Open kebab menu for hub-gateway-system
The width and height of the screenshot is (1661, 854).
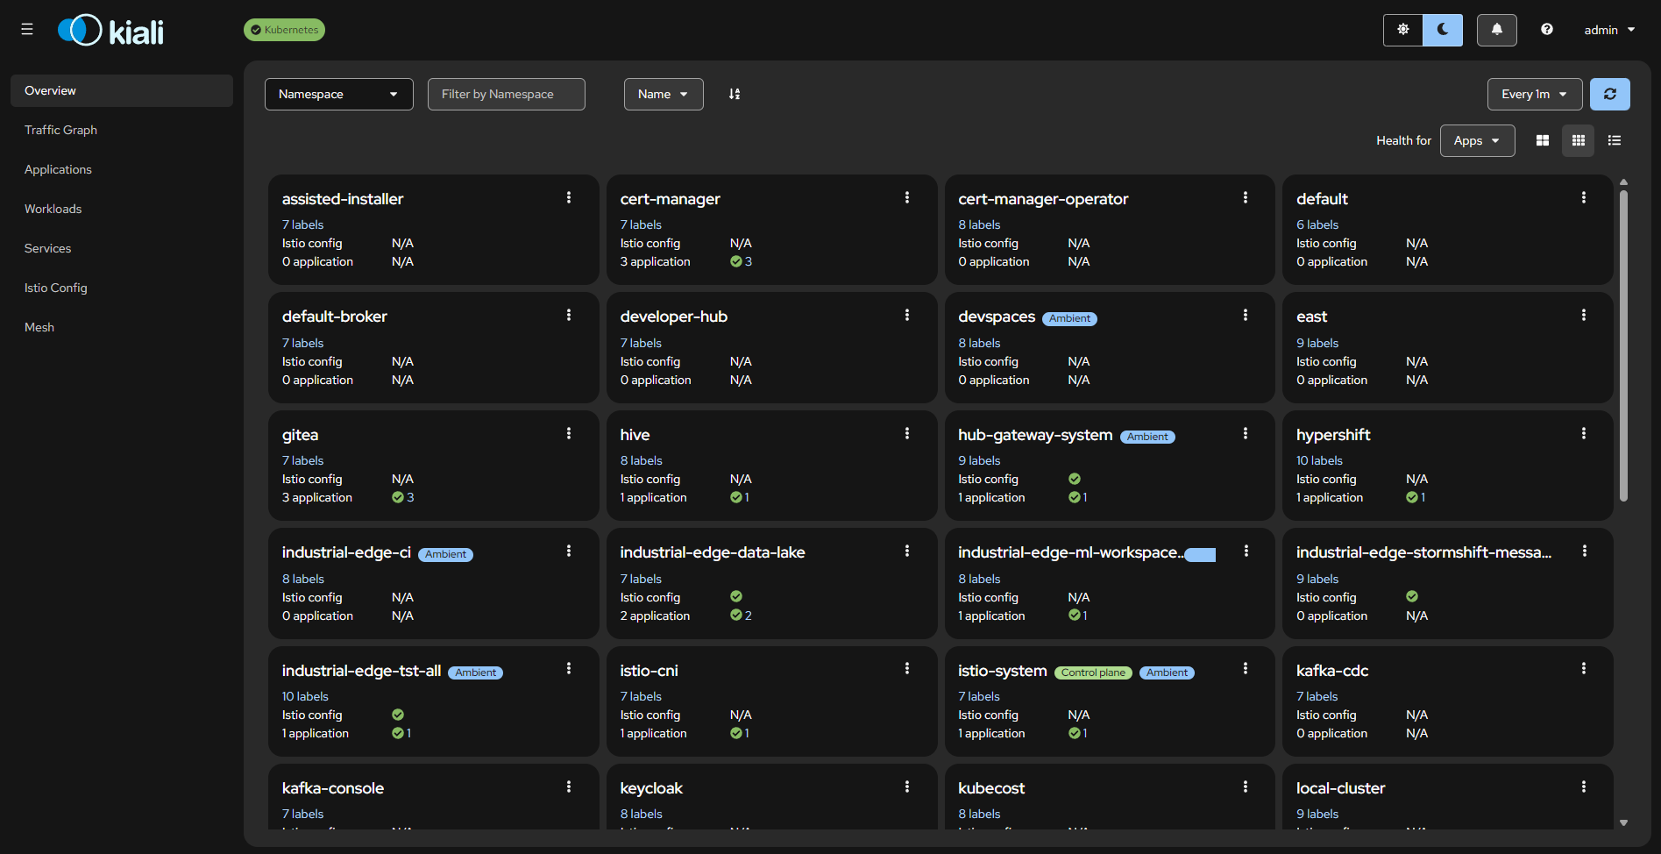coord(1246,433)
